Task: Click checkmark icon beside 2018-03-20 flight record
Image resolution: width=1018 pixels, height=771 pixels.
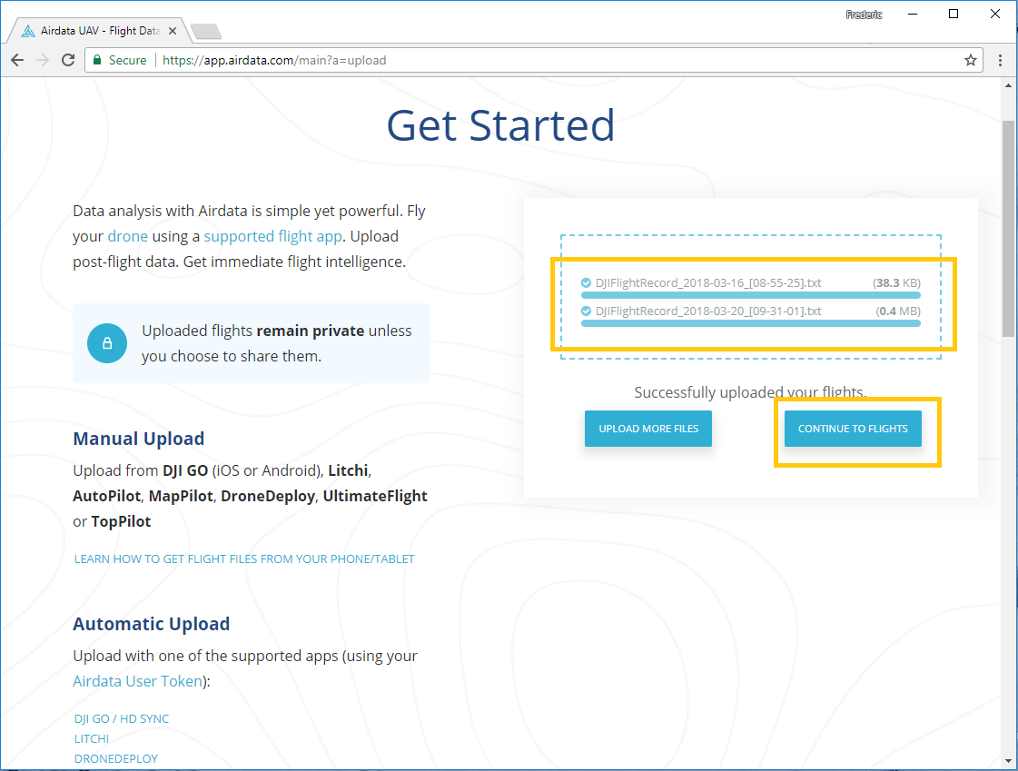Action: click(586, 311)
